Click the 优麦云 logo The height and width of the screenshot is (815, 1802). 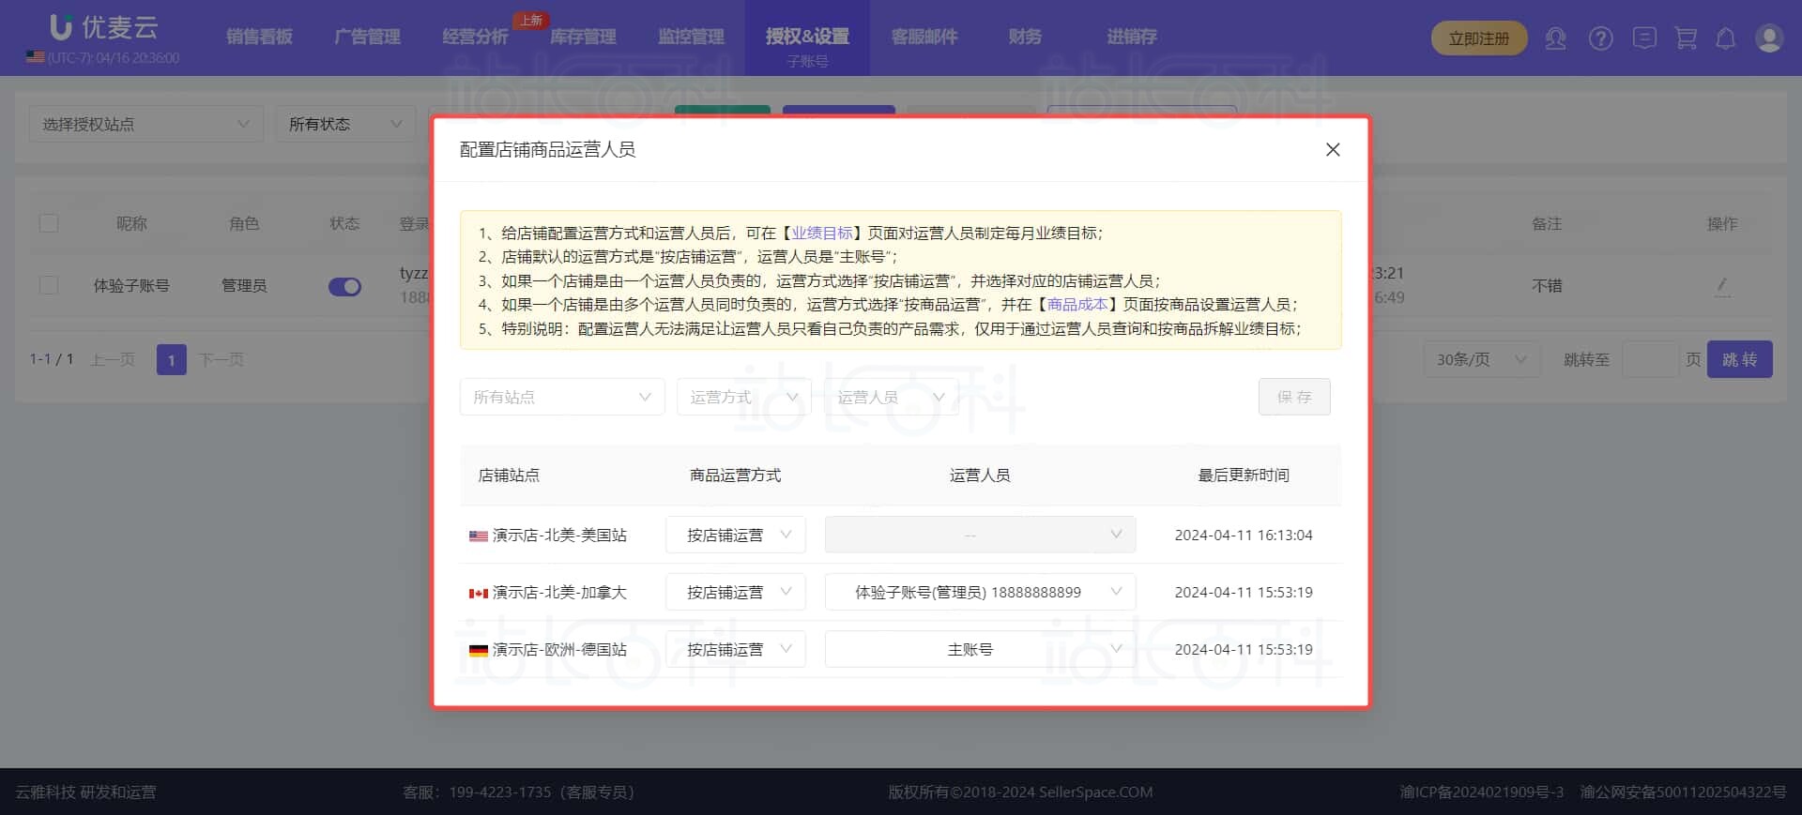[x=103, y=28]
